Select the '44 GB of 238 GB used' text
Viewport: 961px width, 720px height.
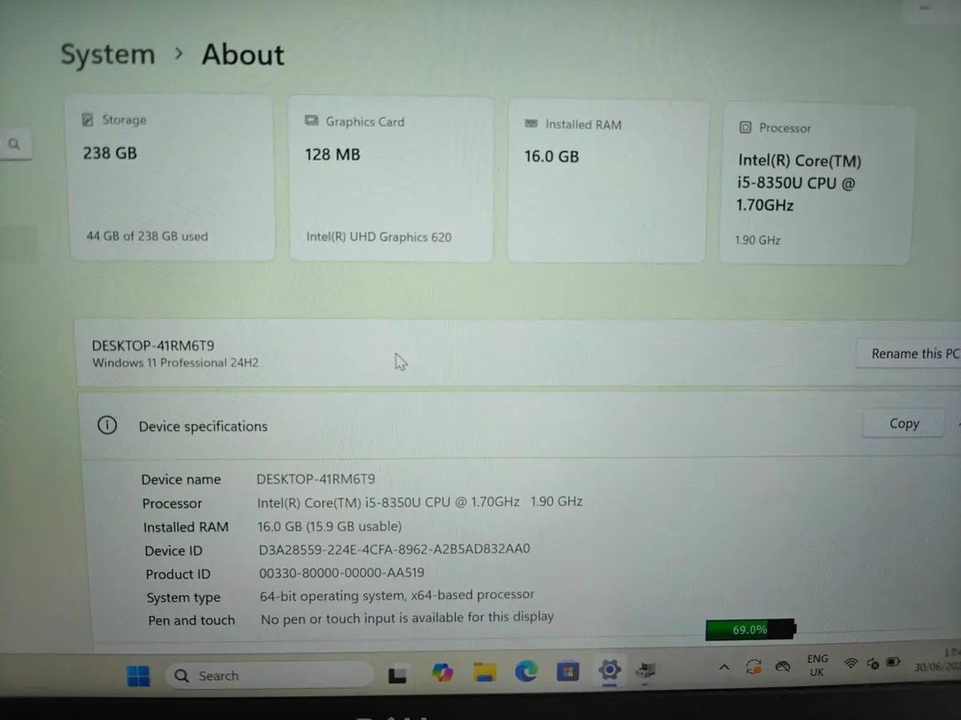click(x=147, y=236)
